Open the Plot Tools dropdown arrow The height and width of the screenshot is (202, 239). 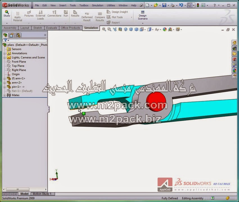point(131,17)
